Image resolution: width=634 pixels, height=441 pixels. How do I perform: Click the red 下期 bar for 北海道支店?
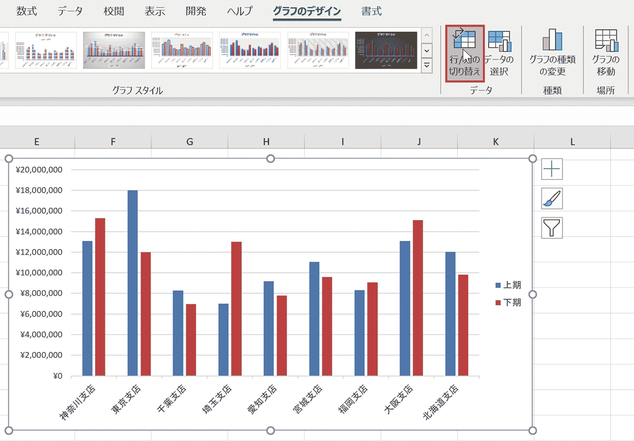tap(463, 325)
